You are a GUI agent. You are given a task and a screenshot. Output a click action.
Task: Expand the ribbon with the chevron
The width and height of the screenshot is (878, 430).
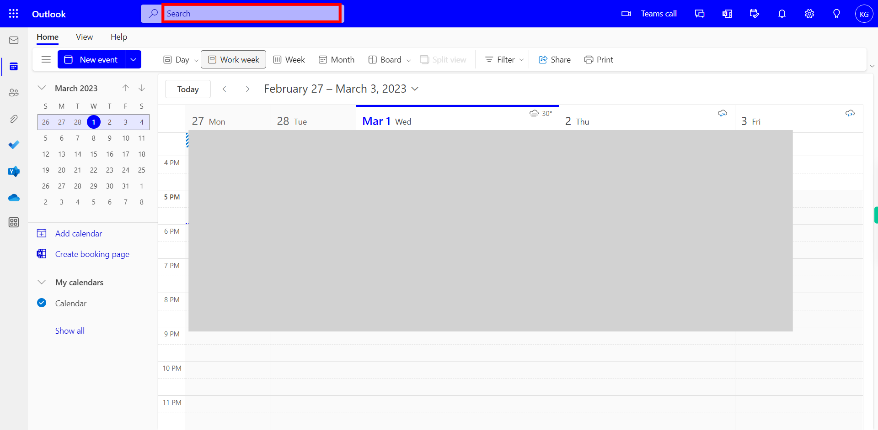click(x=872, y=66)
